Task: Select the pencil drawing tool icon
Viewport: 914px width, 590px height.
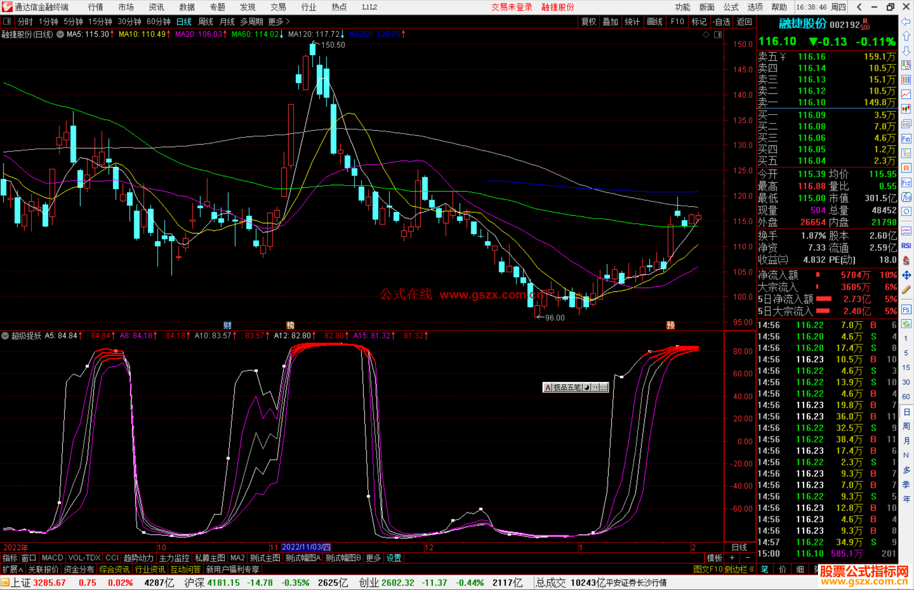Action: [x=906, y=290]
